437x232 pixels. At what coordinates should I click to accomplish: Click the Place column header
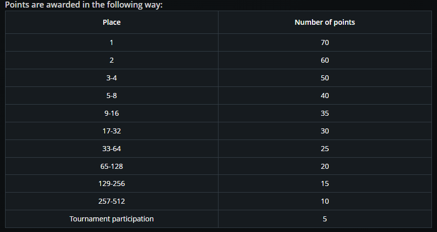111,22
